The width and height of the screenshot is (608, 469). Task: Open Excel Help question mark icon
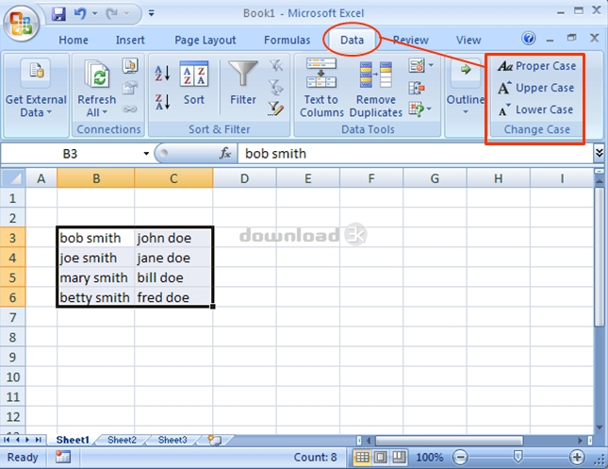529,38
